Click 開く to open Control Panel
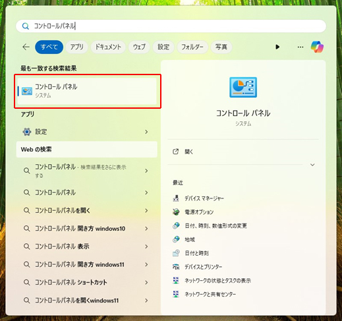Screen dimensions: 342x321 [188, 152]
